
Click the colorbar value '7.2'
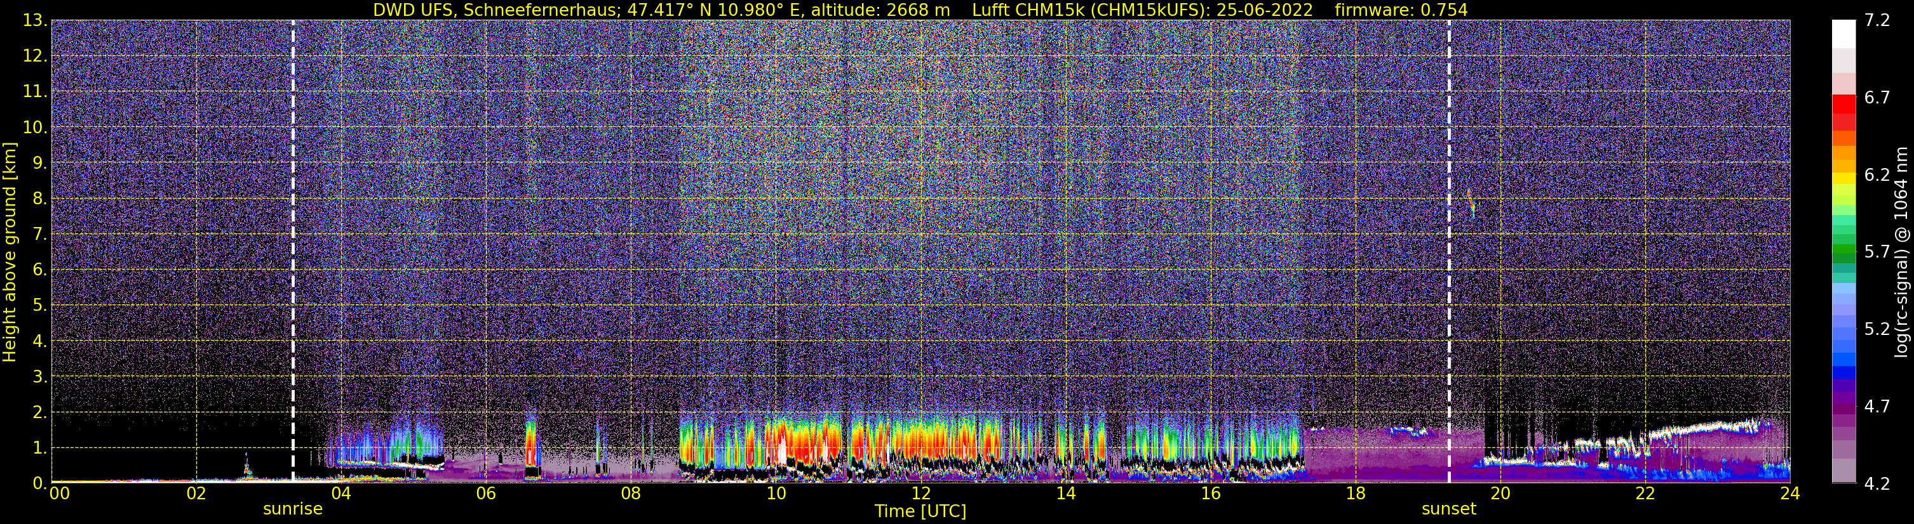point(1877,21)
